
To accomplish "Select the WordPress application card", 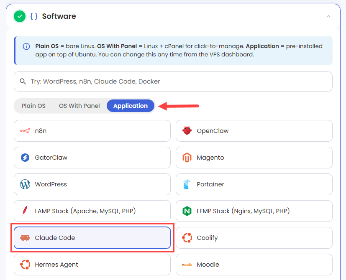I will click(92, 184).
